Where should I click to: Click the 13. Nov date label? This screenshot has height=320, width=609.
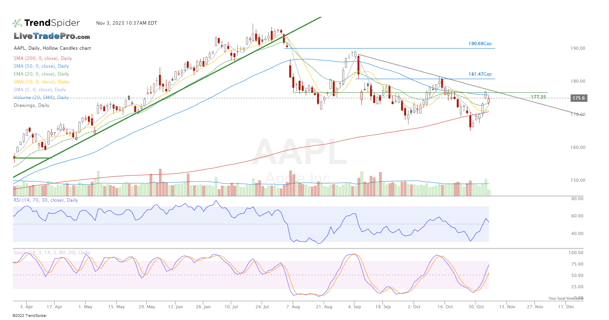click(507, 307)
